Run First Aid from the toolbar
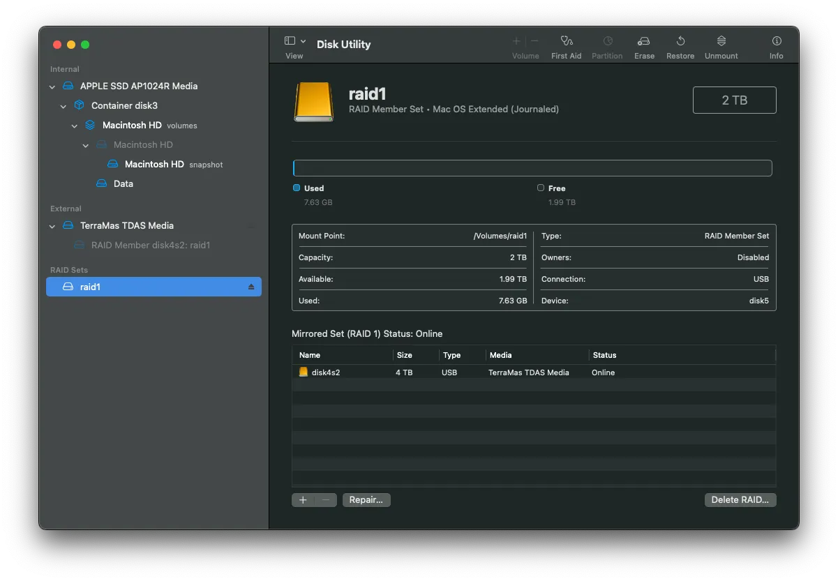838x581 pixels. coord(566,41)
